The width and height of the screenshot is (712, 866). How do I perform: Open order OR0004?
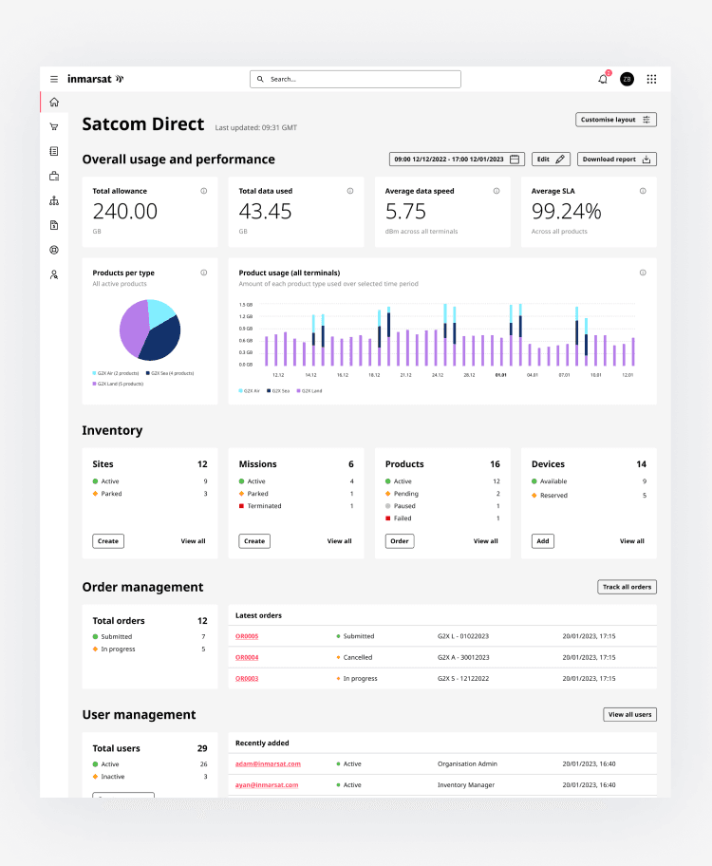point(247,657)
